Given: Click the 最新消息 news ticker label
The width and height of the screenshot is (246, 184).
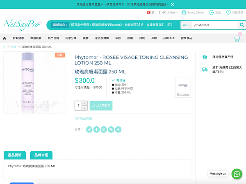Looking at the screenshot, I should tap(60, 25).
